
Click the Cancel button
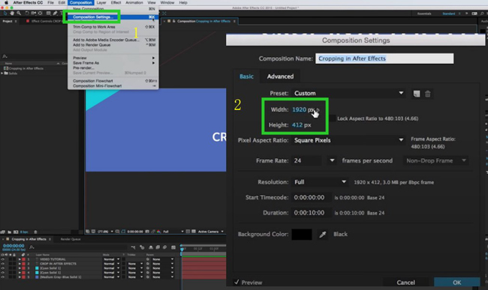(405, 283)
